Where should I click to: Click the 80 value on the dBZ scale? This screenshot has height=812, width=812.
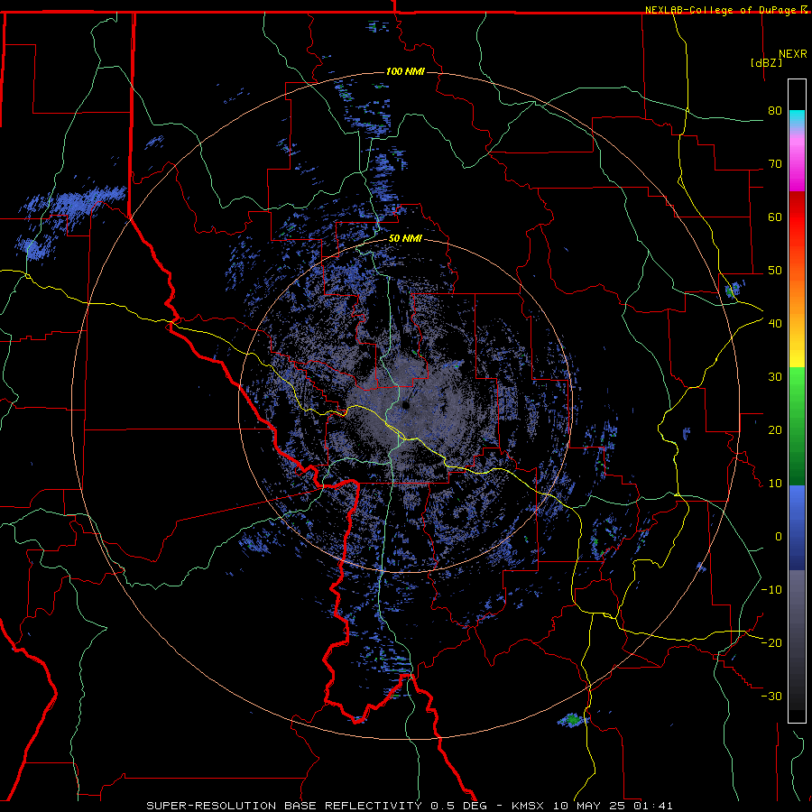coord(775,110)
